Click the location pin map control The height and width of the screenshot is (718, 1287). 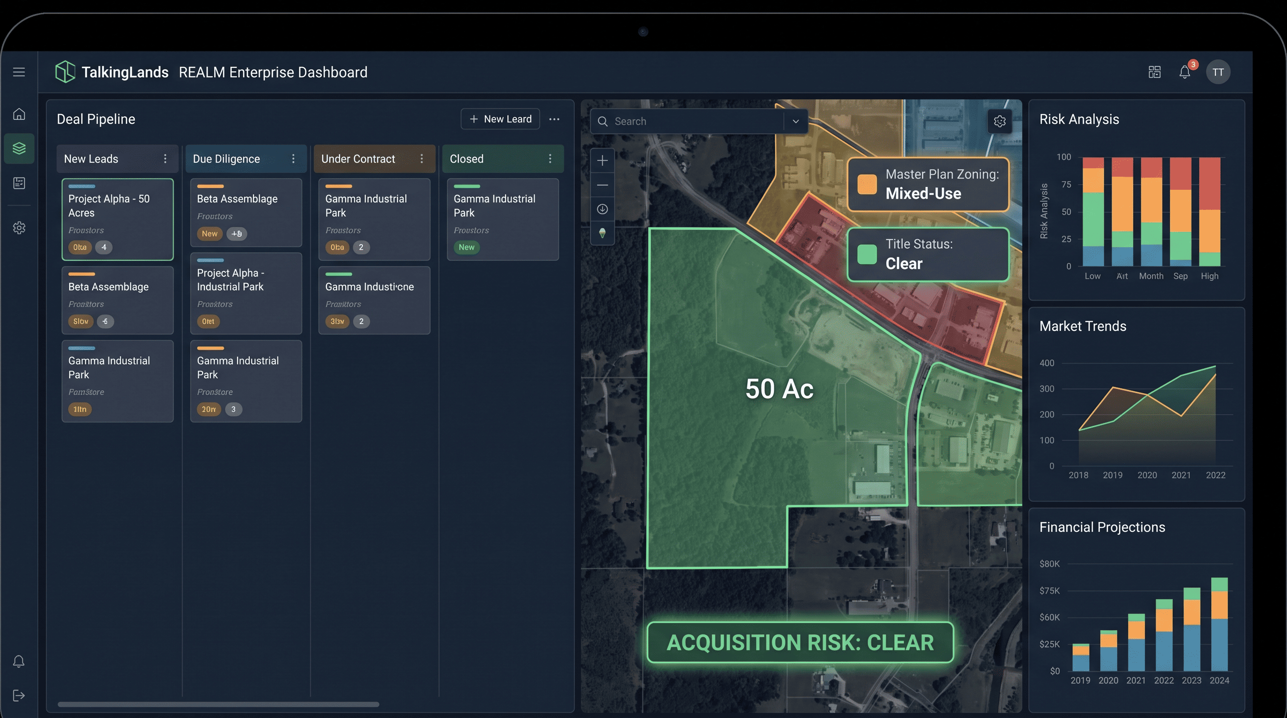[602, 233]
